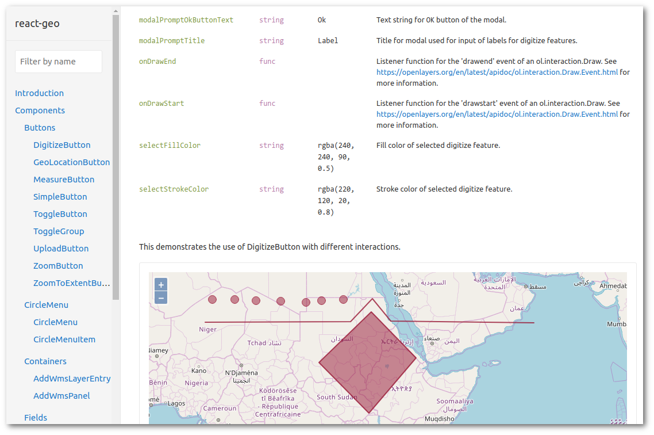Navigate to MeasureButton in the sidebar
Screen dimensions: 654x435
pos(64,180)
